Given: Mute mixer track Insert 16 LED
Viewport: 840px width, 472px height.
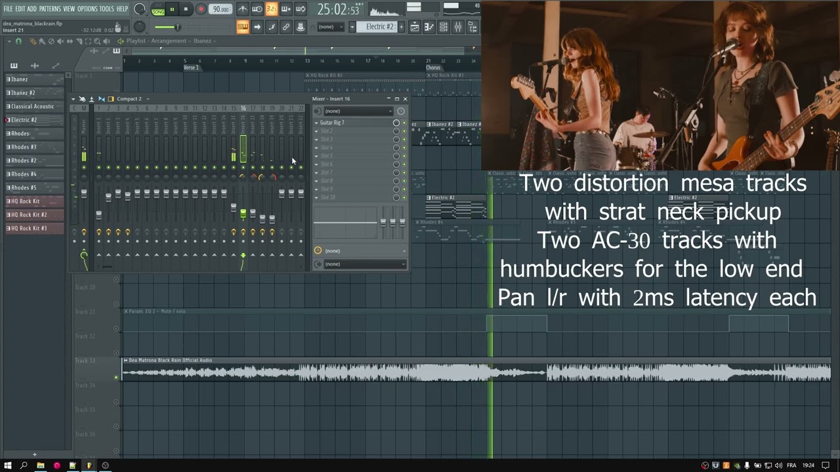Looking at the screenshot, I should tap(243, 167).
